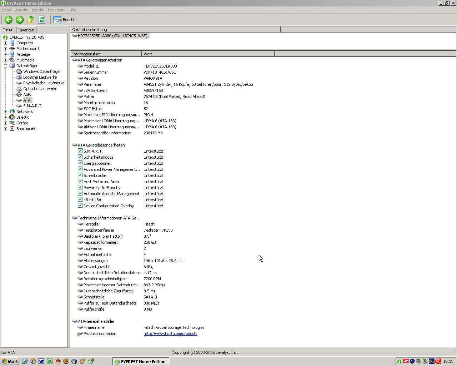Select the Netzwerk globe icon
The width and height of the screenshot is (457, 366).
click(12, 112)
